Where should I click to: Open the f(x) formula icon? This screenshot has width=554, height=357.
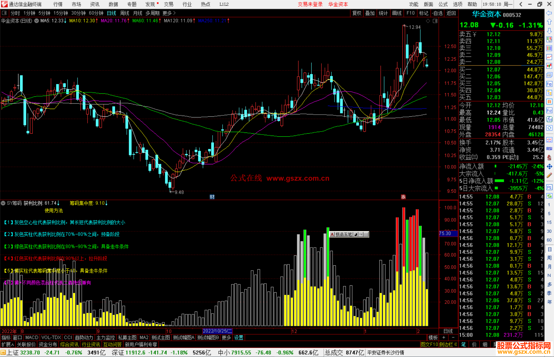click(549, 120)
